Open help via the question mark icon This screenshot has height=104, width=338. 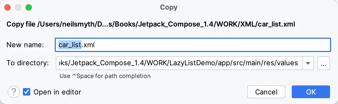click(14, 92)
